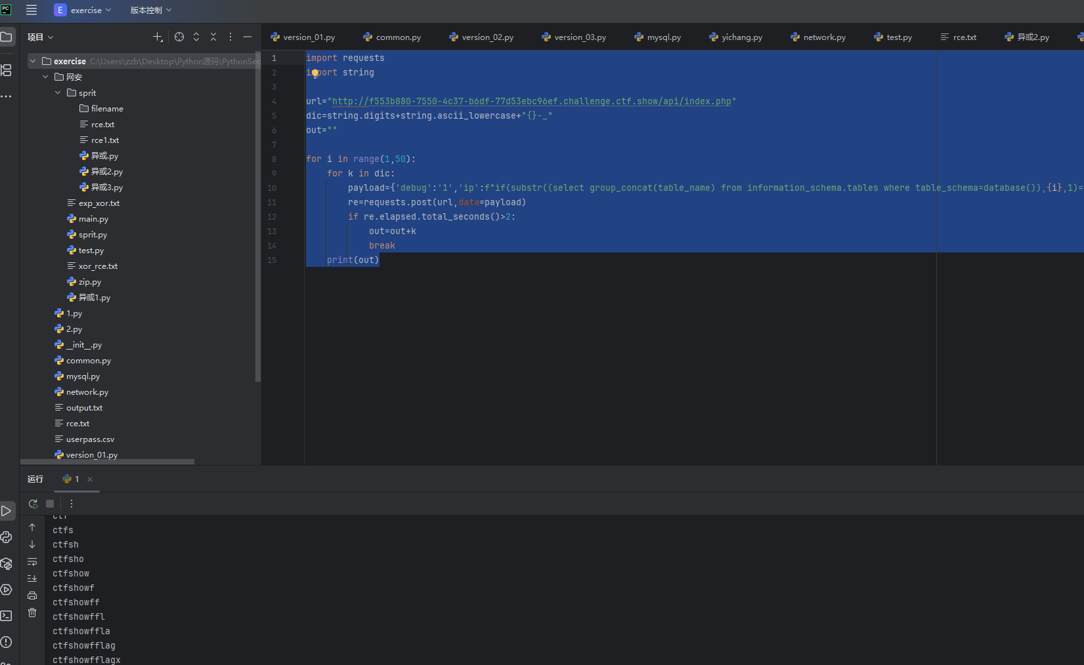Image resolution: width=1084 pixels, height=665 pixels.
Task: Open the Python Console tool window
Action: [6, 537]
